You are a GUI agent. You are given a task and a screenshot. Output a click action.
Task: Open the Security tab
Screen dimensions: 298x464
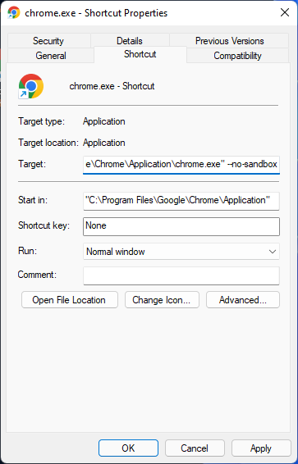click(48, 41)
